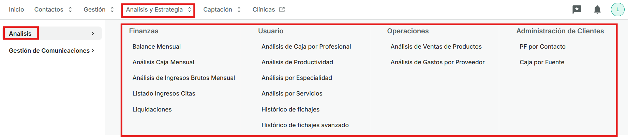Go to Inicio
The height and width of the screenshot is (137, 628).
tap(16, 10)
